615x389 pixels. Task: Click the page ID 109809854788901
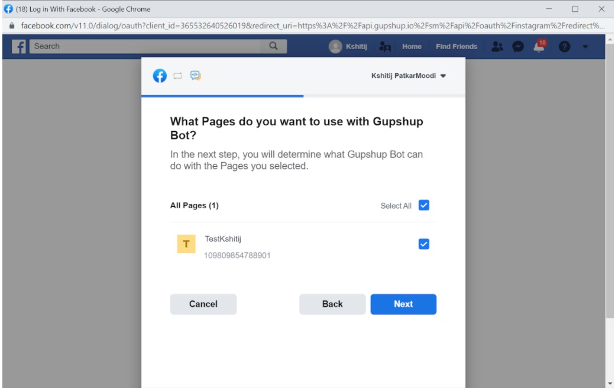point(237,255)
